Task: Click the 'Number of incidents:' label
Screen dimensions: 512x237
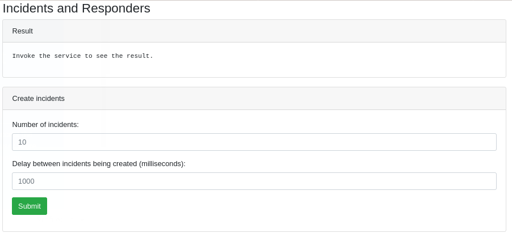Action: click(x=45, y=124)
